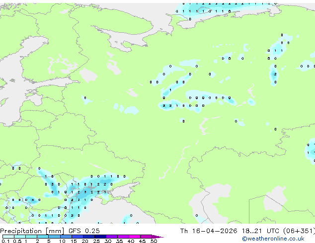315x243 pixels.
Task: Click the legend label "30"
Action: point(108,241)
